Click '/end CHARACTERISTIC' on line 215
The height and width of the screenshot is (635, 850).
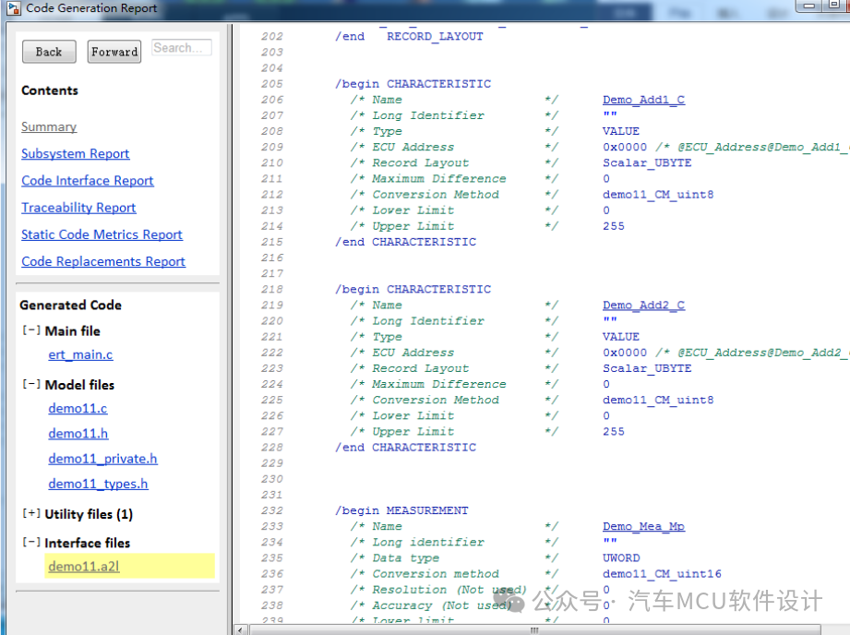[405, 242]
